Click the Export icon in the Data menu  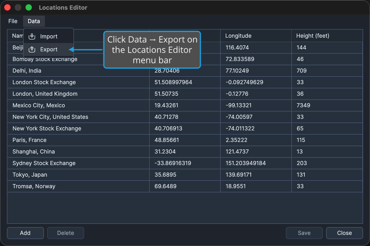coord(32,49)
